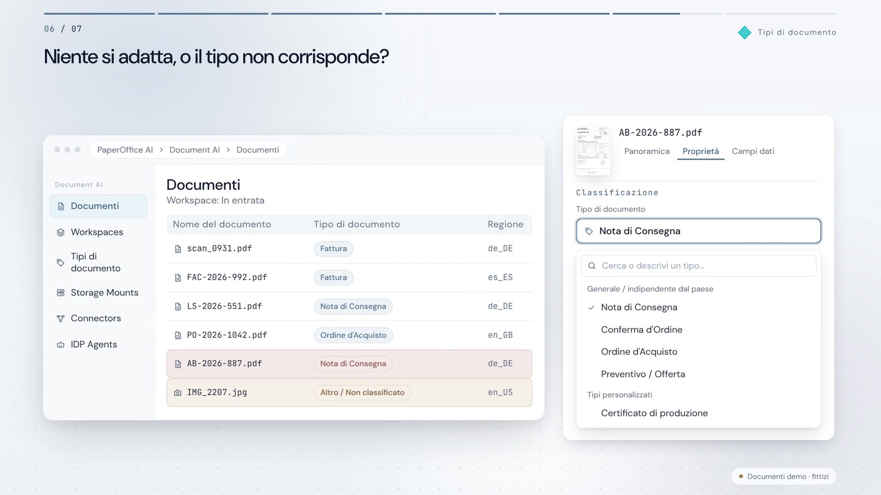
Task: Click Workspace: In entrata subtitle
Action: (215, 201)
